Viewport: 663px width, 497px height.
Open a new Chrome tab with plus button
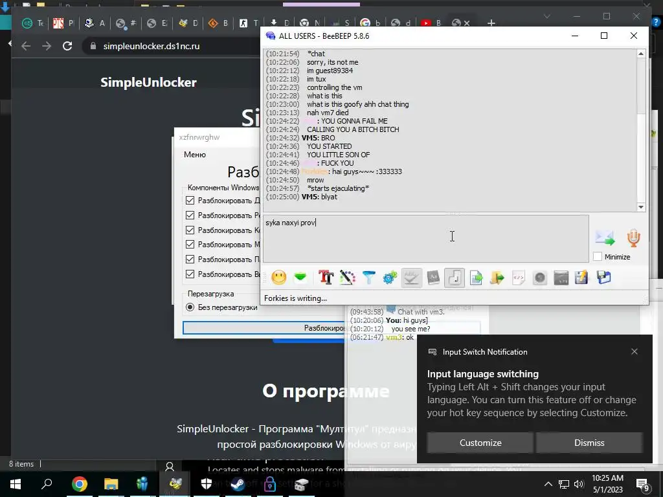(491, 23)
